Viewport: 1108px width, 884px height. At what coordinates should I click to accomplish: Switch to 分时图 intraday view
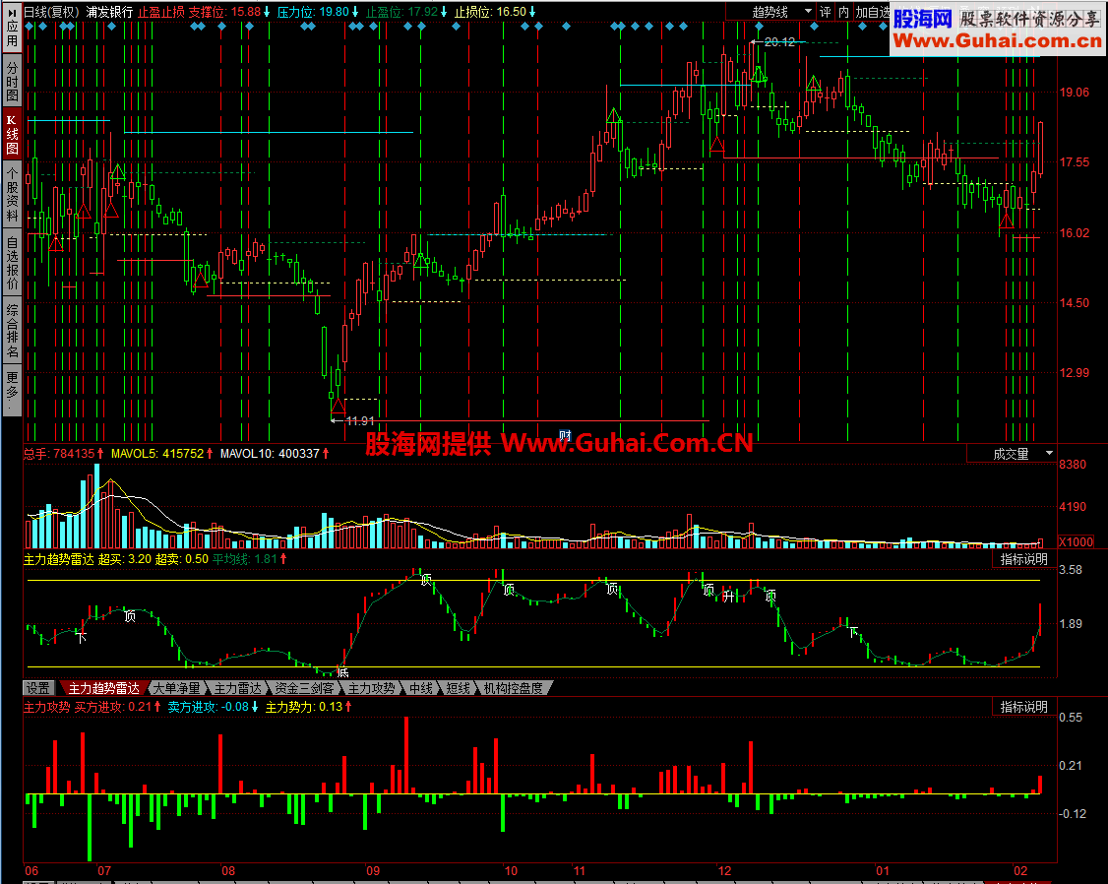12,82
